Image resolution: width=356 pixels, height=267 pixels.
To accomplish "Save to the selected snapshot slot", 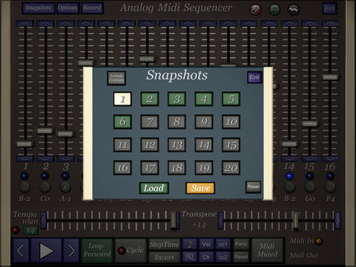I will [x=200, y=188].
